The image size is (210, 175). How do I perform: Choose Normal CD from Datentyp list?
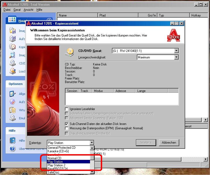tap(69, 158)
